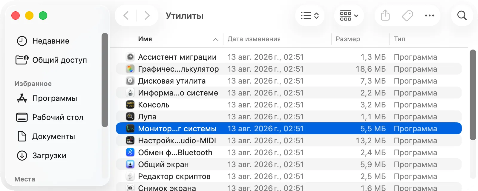Sort by the Размер column header
The width and height of the screenshot is (478, 191).
[x=348, y=39]
